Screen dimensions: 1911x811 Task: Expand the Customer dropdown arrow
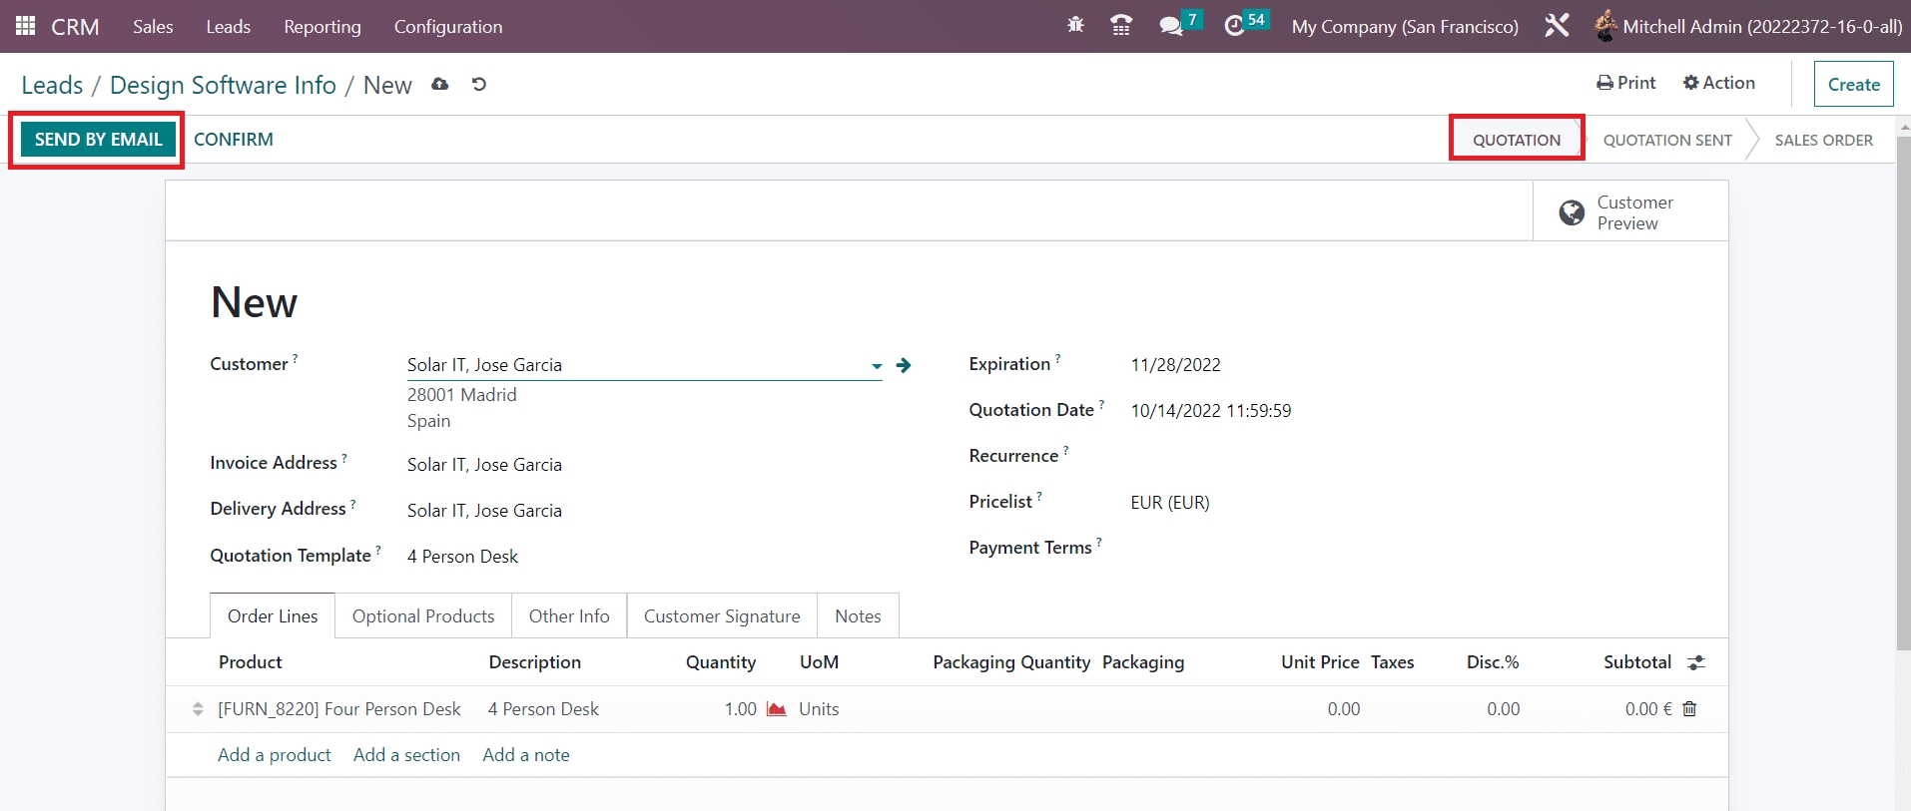[876, 366]
